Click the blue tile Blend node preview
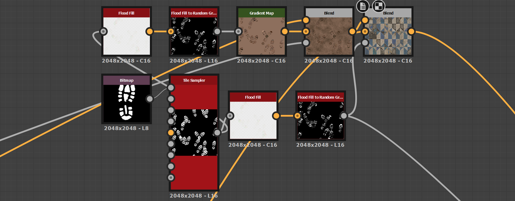515x201 pixels. [388, 36]
